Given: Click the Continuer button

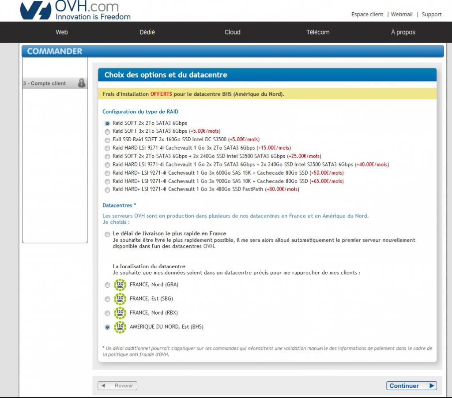Looking at the screenshot, I should (x=411, y=386).
